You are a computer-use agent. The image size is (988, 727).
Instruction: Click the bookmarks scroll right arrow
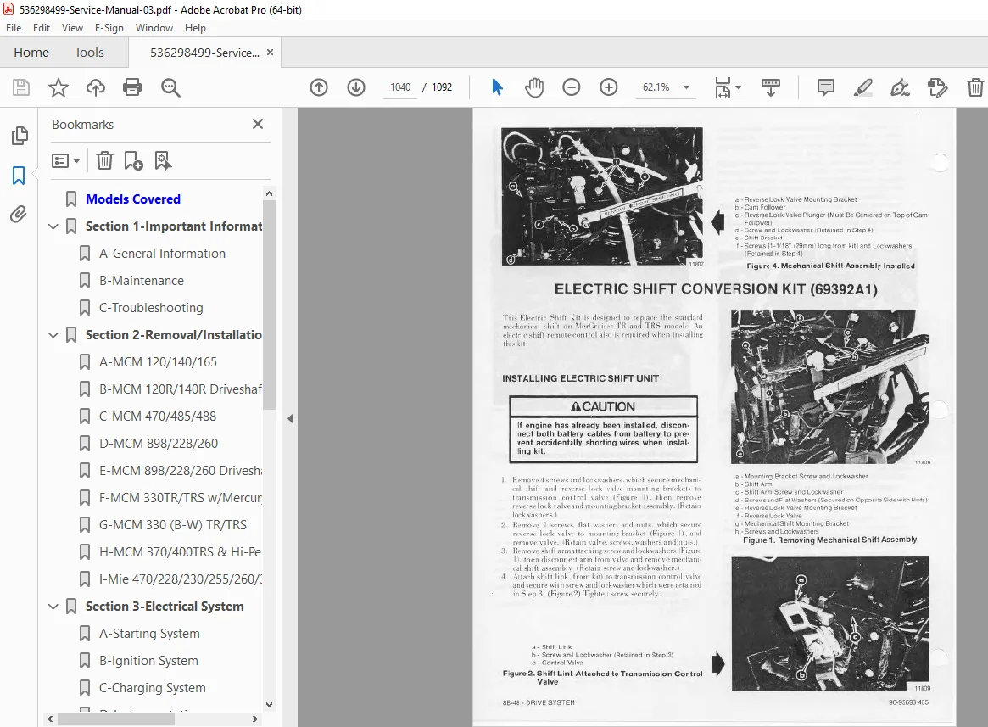[254, 719]
